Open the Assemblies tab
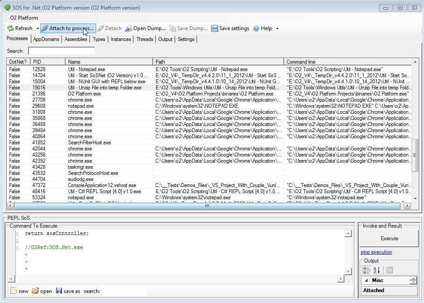 click(x=75, y=39)
